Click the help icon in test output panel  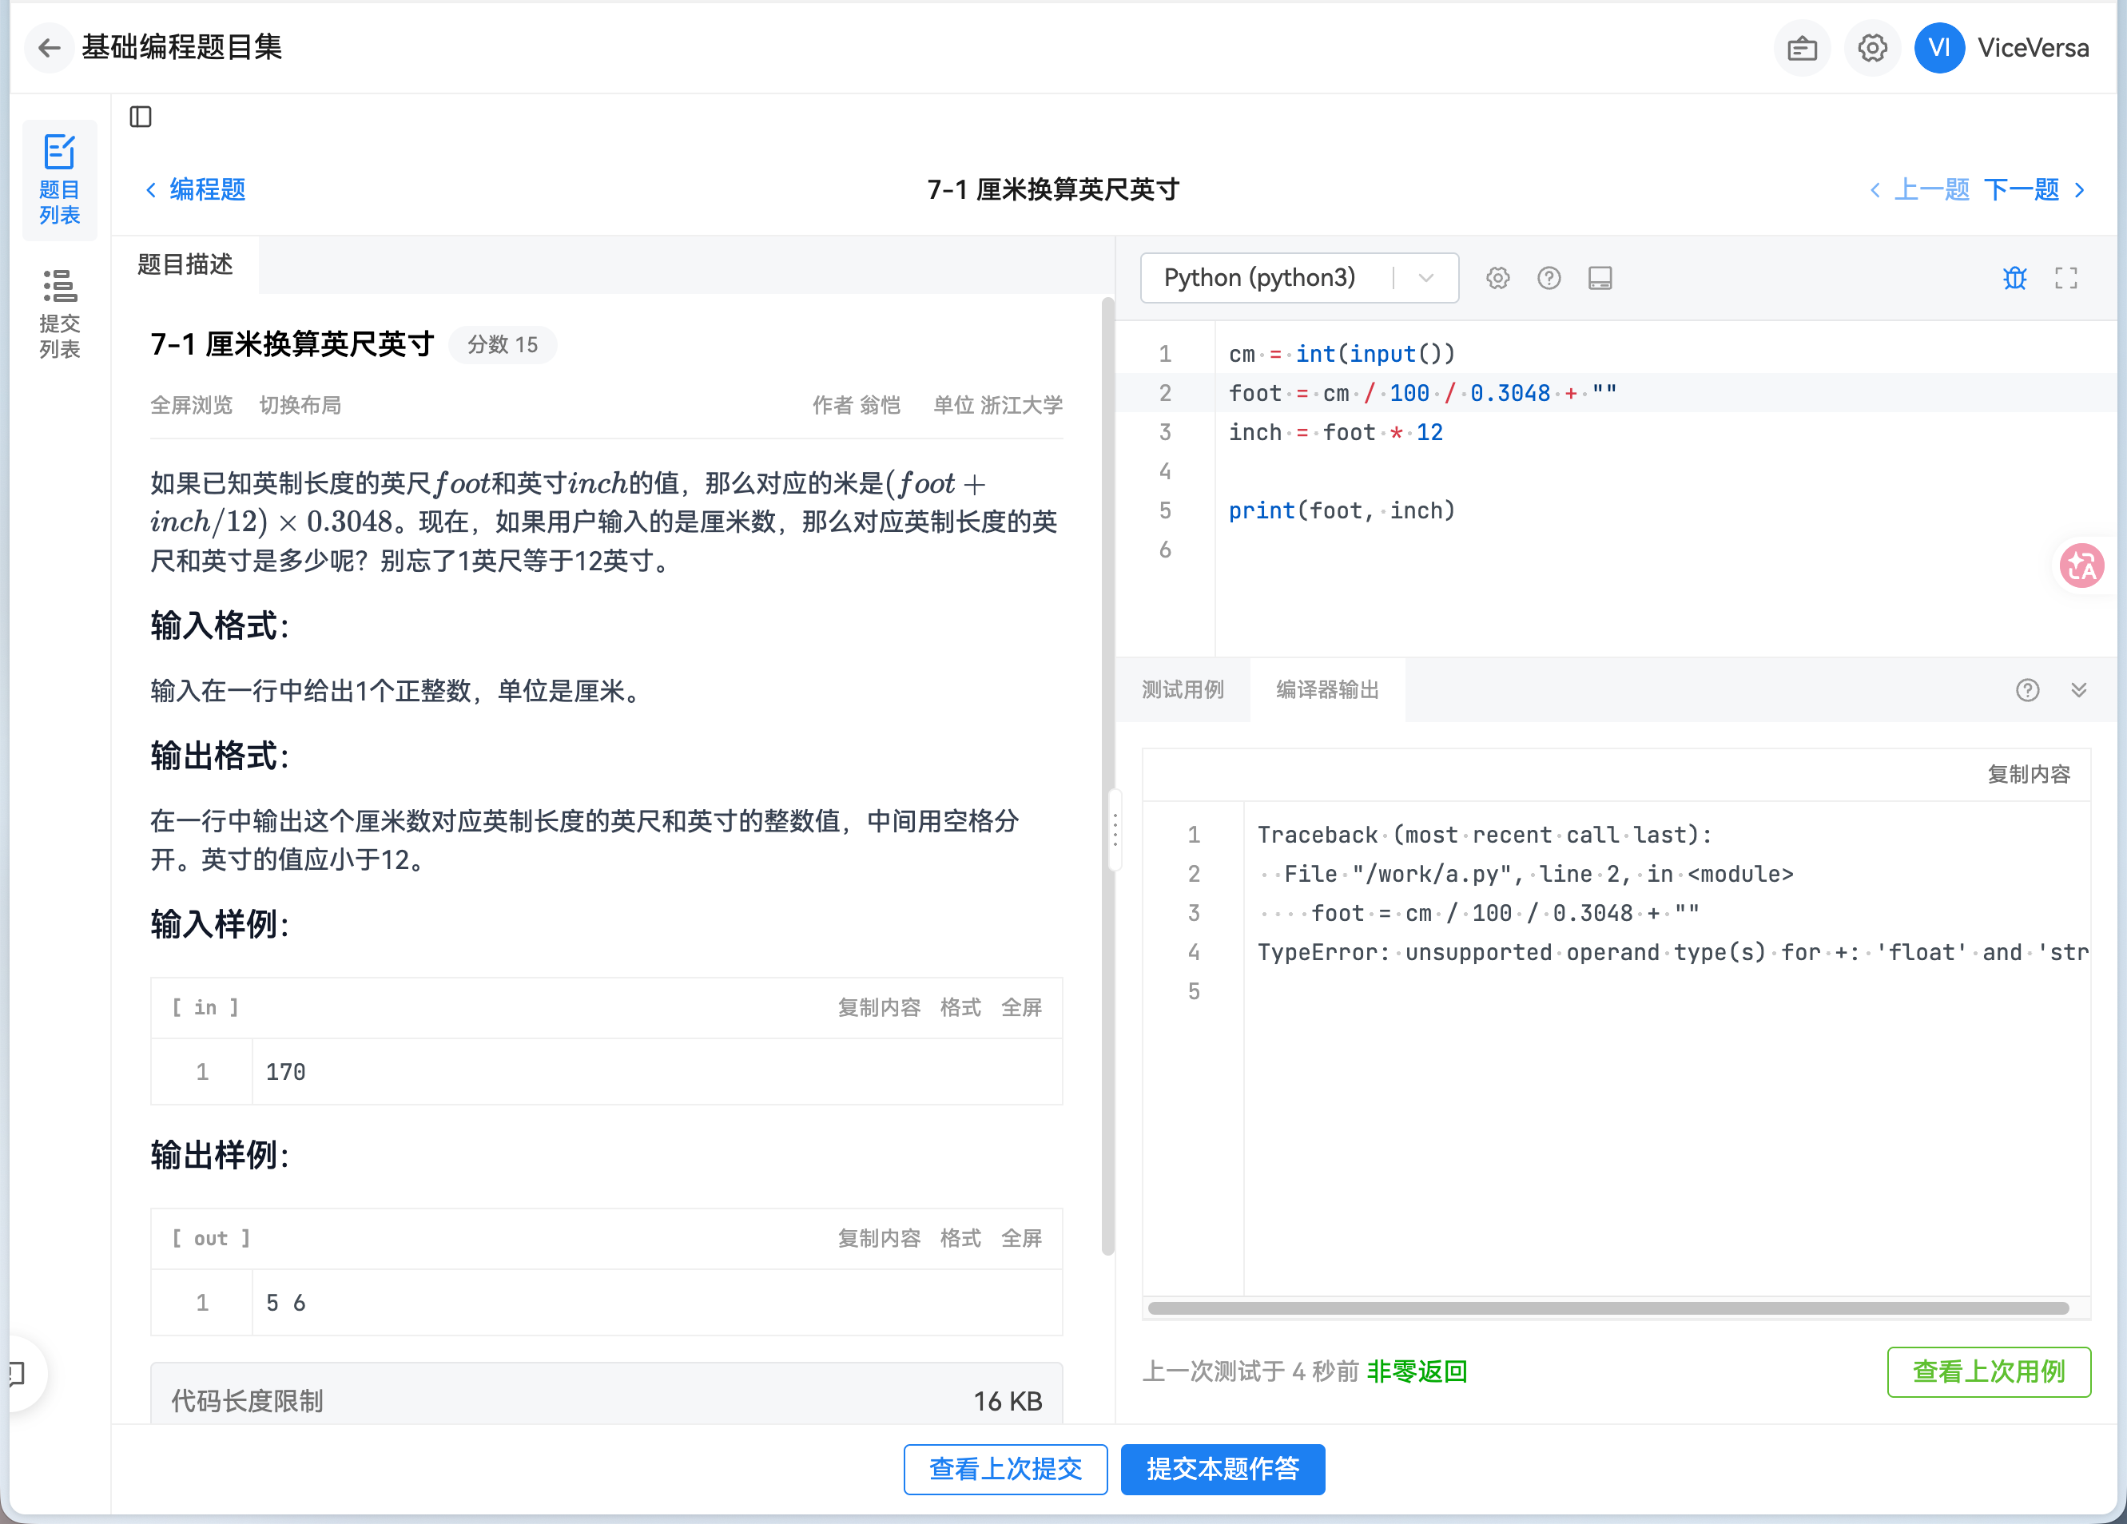[x=2028, y=691]
